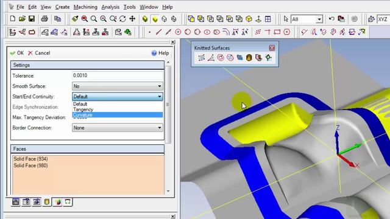Open the Window menu

point(149,7)
